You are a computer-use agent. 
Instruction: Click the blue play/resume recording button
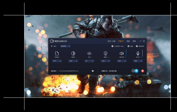coord(136,71)
